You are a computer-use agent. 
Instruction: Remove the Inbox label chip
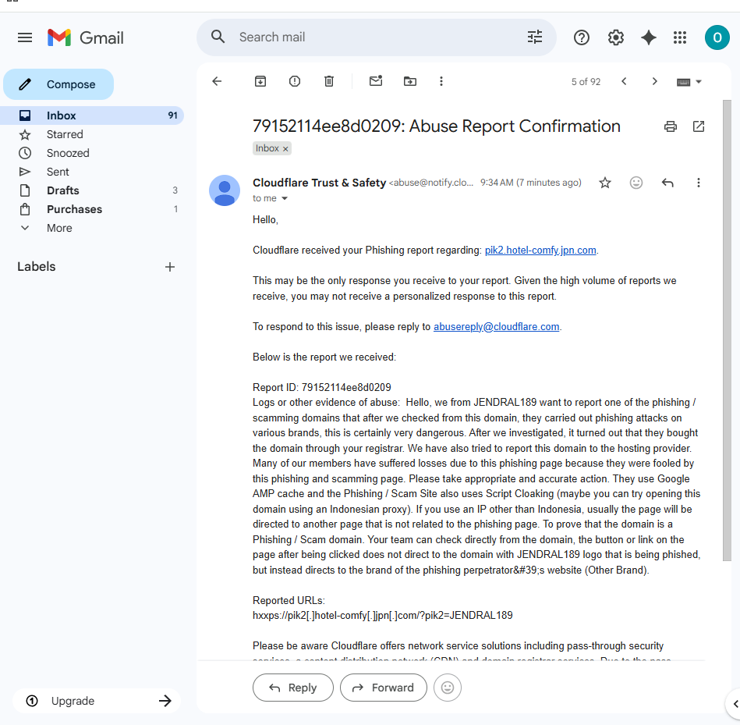[285, 149]
